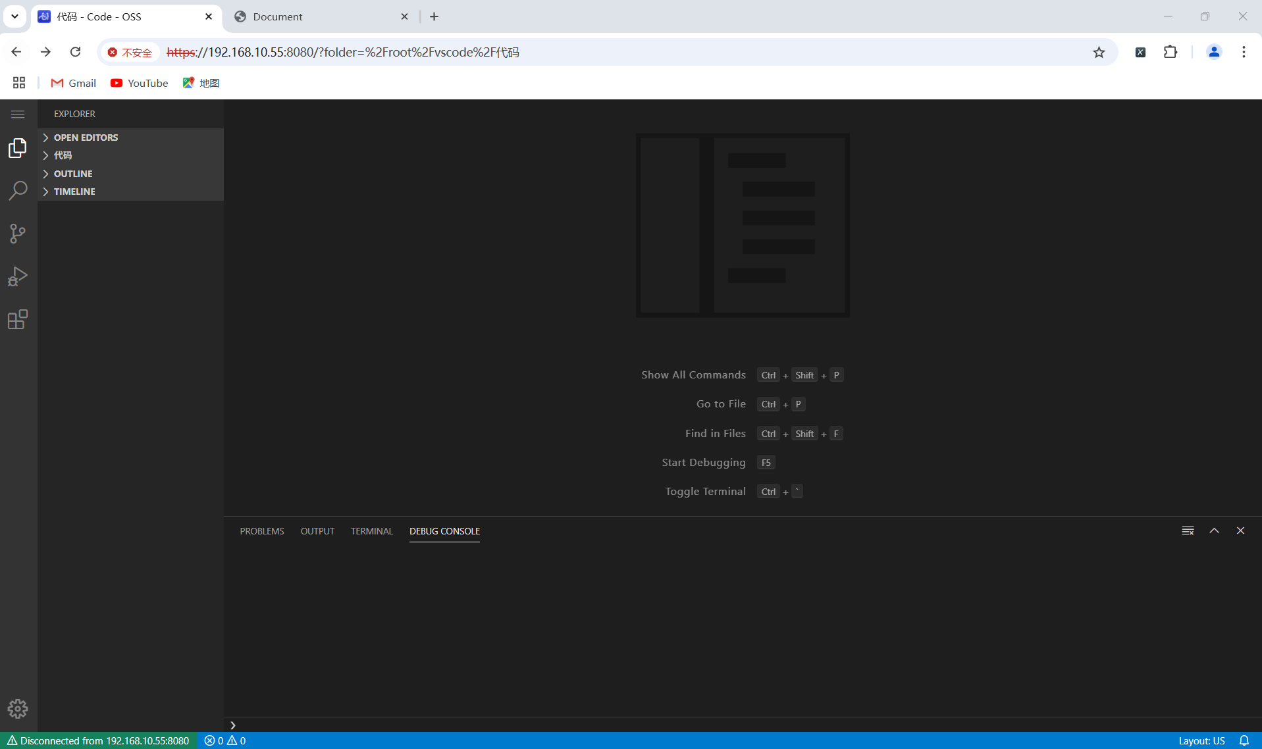Open the Search view in the activity bar
The height and width of the screenshot is (749, 1262).
pos(18,190)
